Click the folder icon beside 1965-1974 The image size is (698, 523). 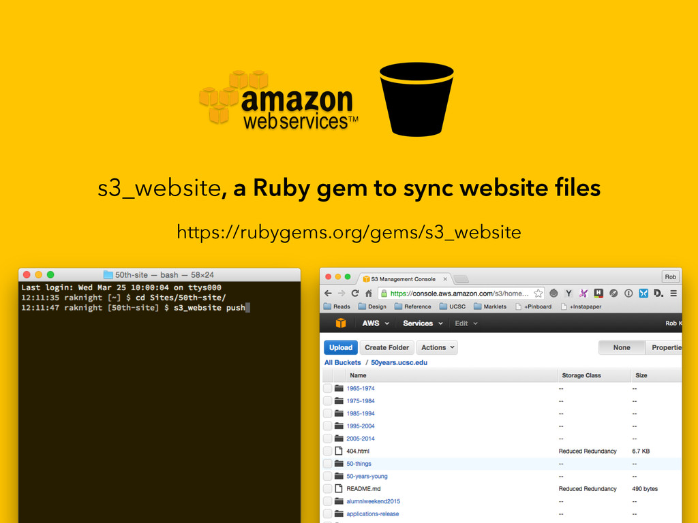point(339,388)
